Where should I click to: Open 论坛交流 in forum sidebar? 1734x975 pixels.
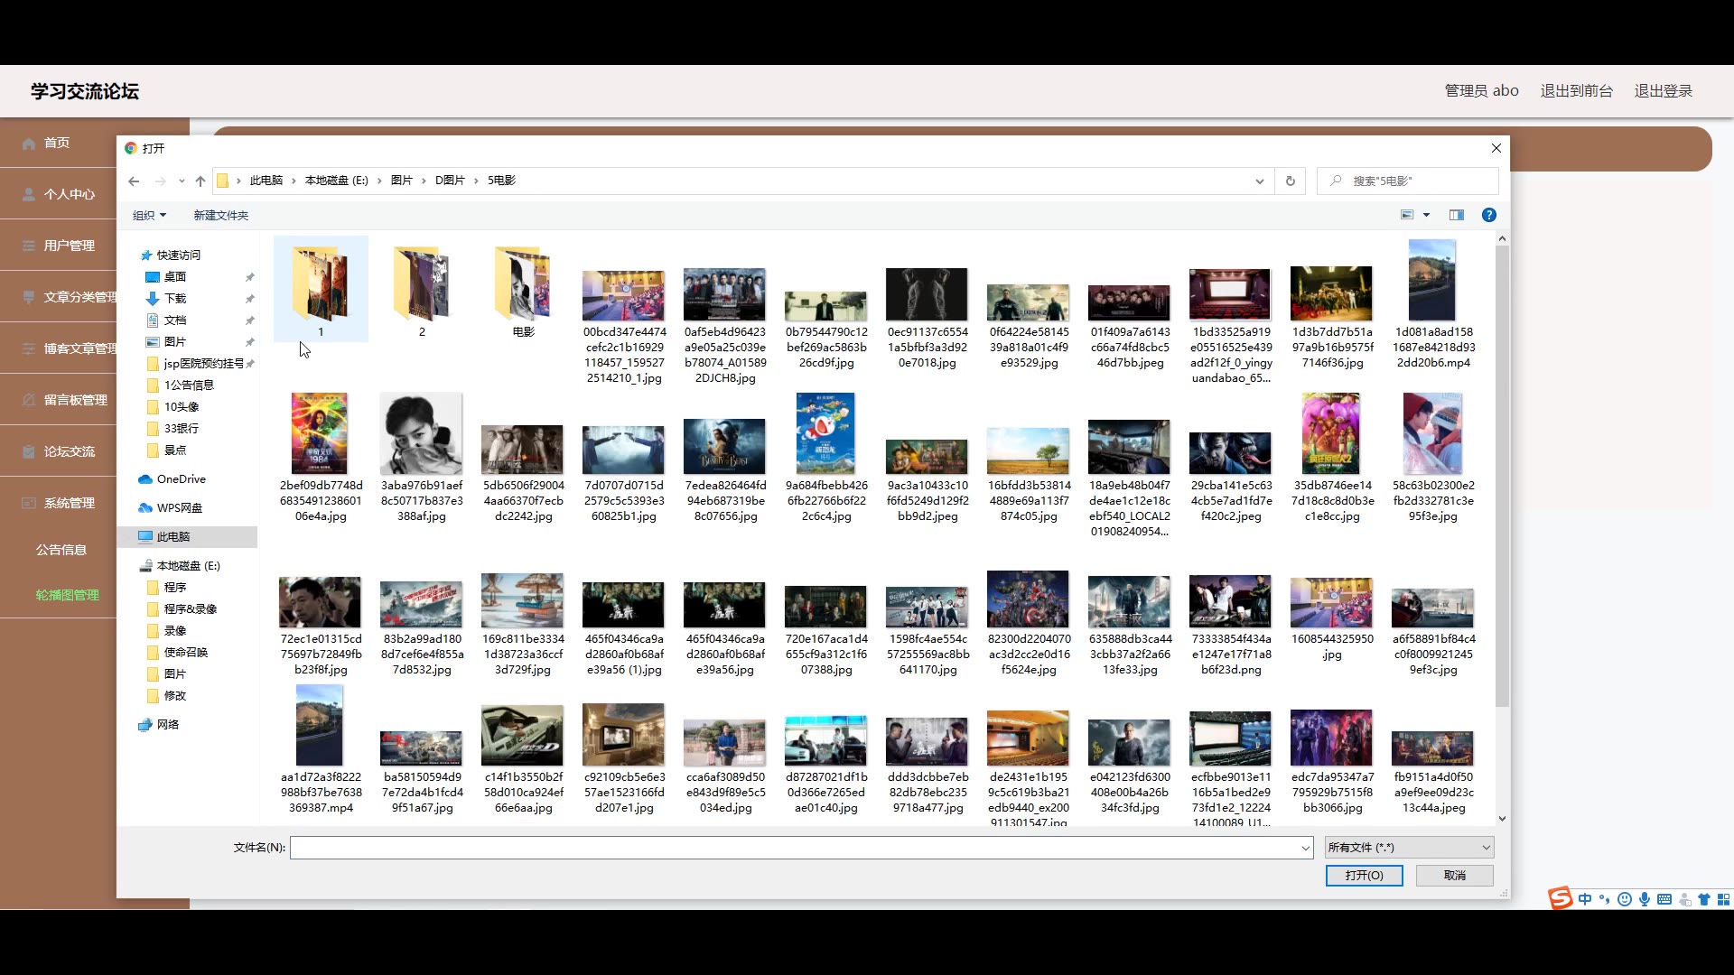69,451
